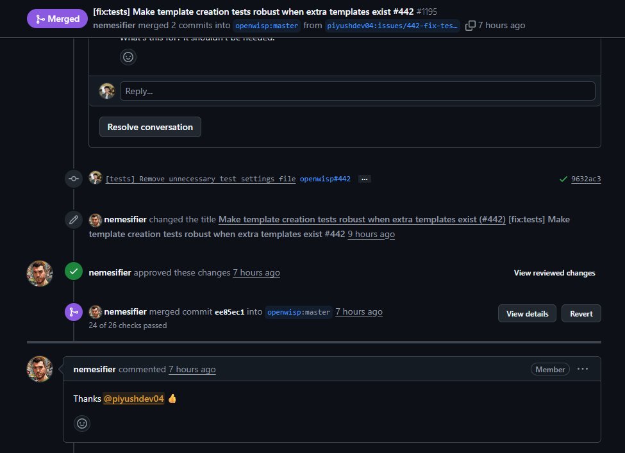
Task: Click the Reply input field
Action: click(358, 91)
